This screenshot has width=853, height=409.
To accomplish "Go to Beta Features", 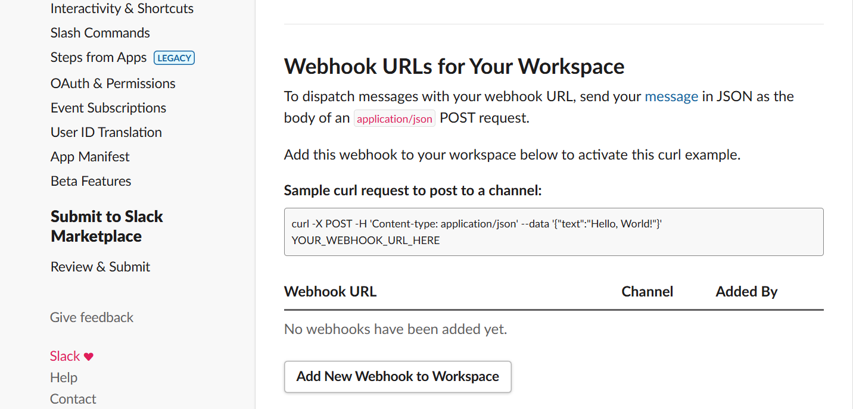I will (91, 181).
